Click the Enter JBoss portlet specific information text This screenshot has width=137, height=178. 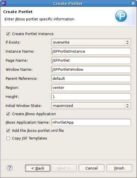tap(39, 19)
